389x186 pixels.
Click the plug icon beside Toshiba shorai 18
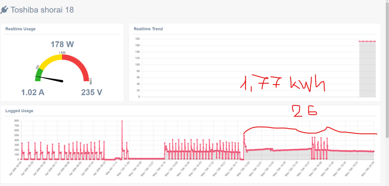pyautogui.click(x=4, y=10)
